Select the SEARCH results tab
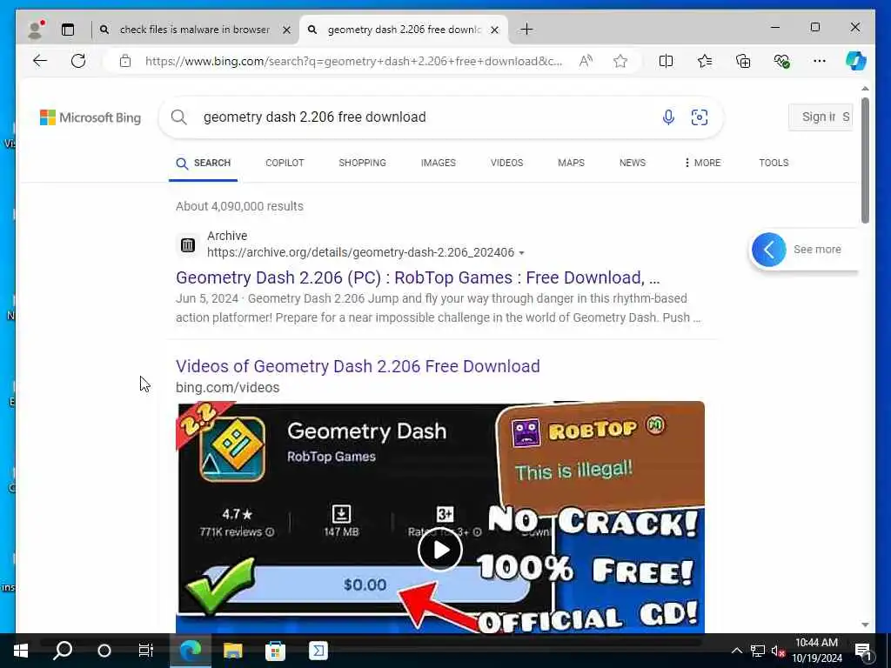Image resolution: width=891 pixels, height=668 pixels. (204, 163)
